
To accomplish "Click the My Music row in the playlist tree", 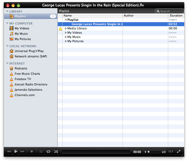I will (121, 37).
